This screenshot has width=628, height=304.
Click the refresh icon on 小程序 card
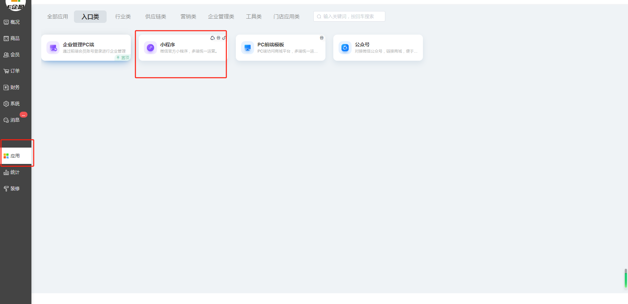click(212, 38)
